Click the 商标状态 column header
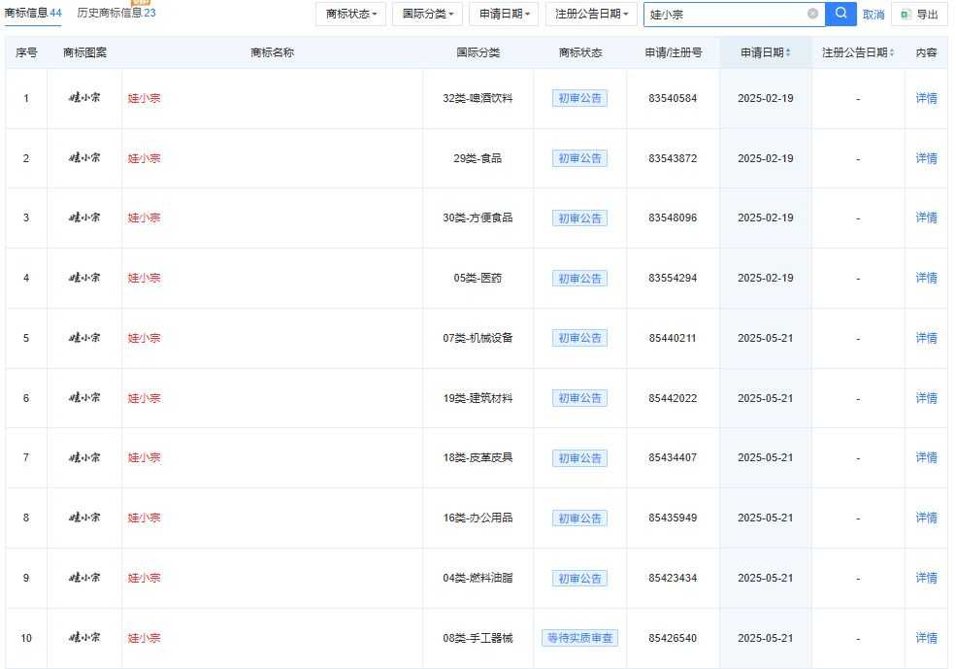Screen dimensions: 956x669 [x=580, y=52]
